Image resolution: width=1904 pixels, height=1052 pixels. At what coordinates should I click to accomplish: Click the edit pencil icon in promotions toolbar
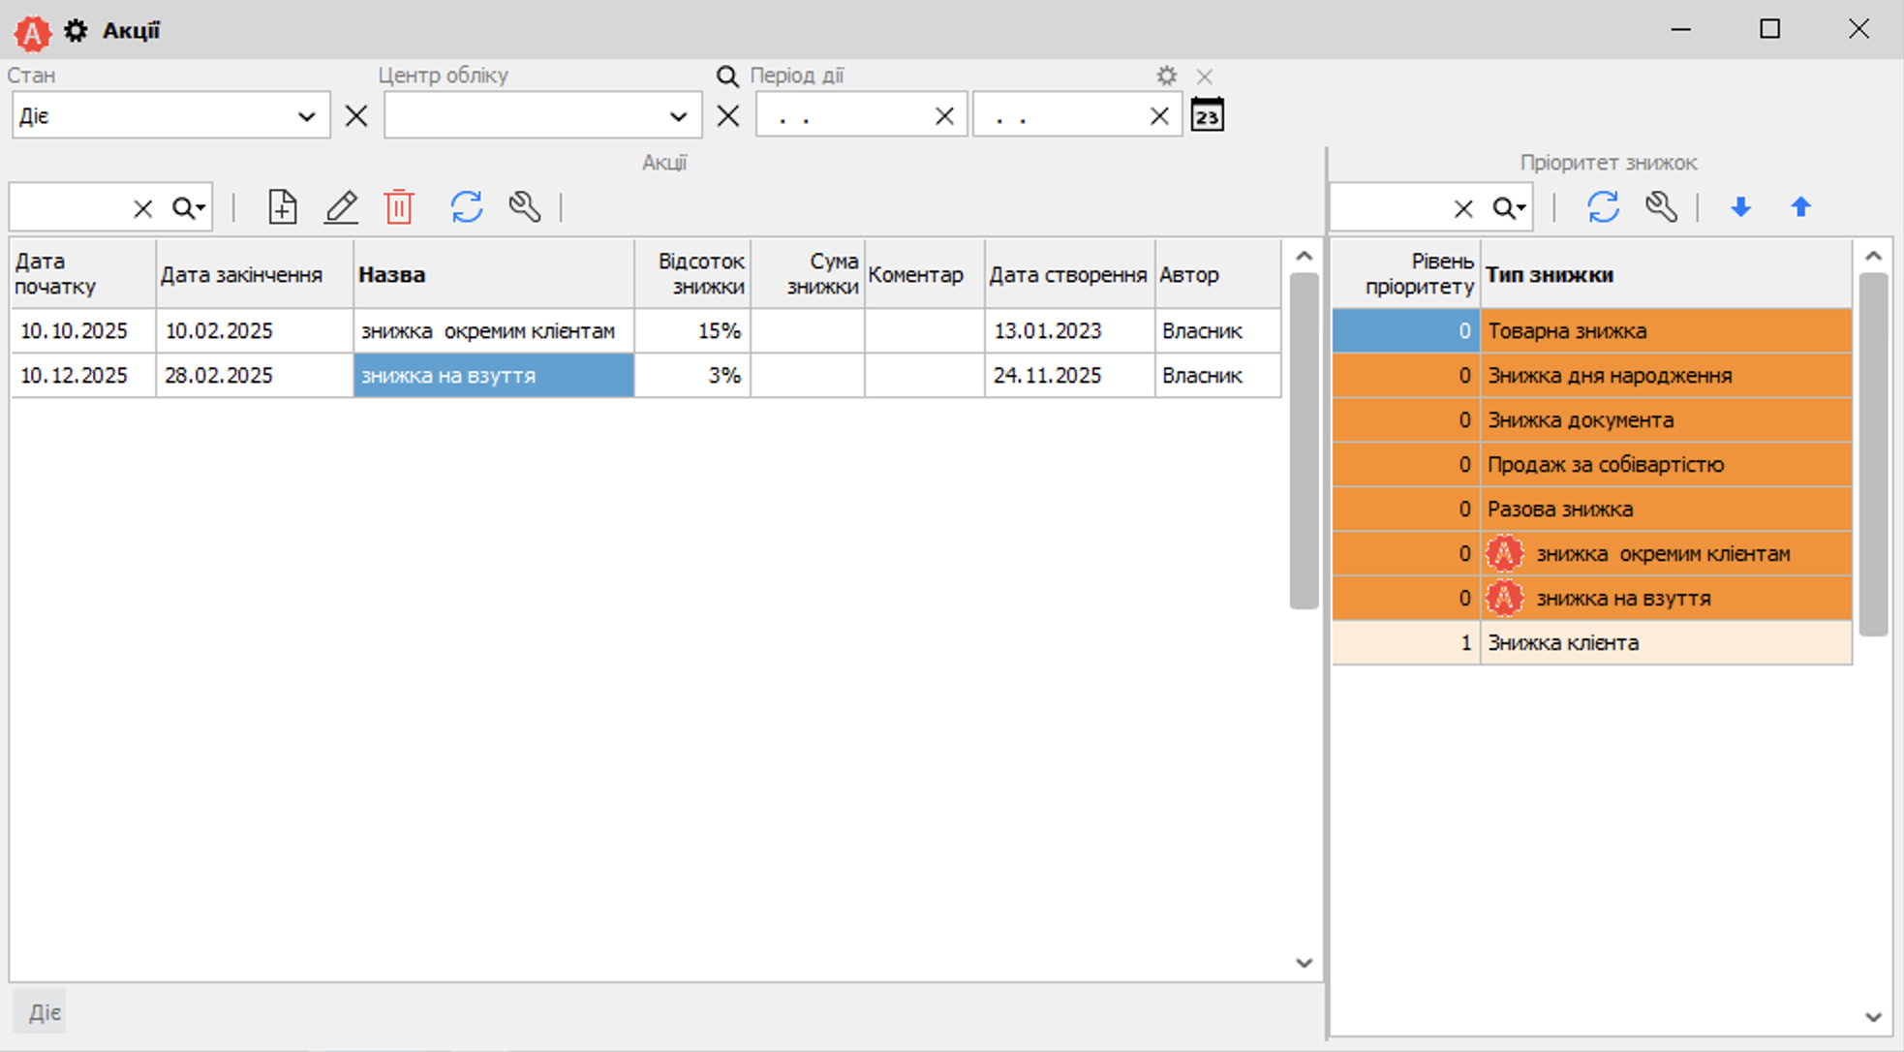click(x=341, y=207)
